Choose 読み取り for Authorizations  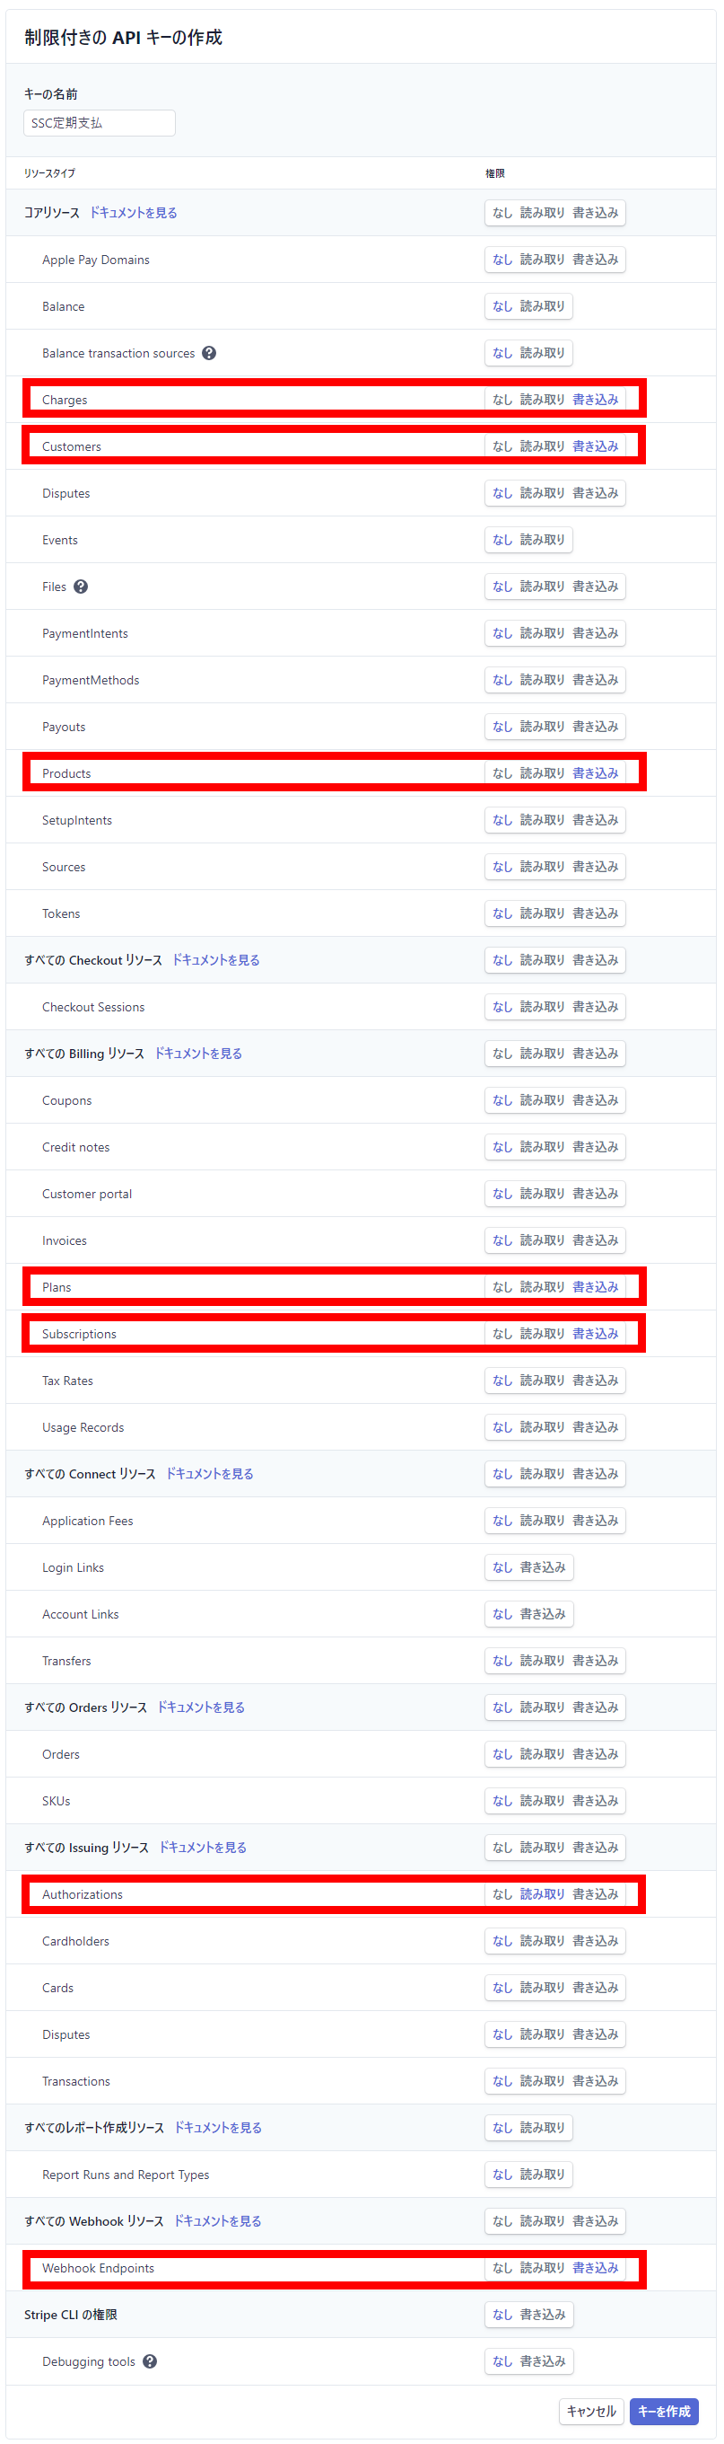[x=541, y=1893]
